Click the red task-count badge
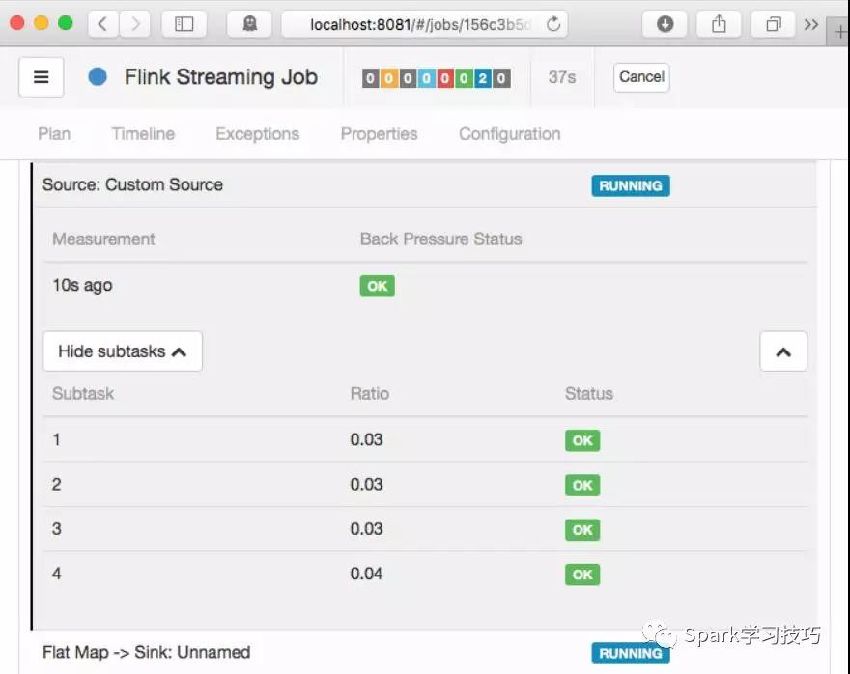 coord(445,78)
